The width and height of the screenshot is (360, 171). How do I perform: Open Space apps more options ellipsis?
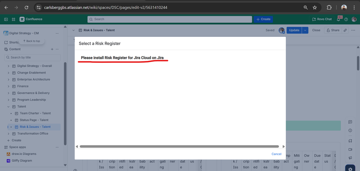[x=57, y=147]
